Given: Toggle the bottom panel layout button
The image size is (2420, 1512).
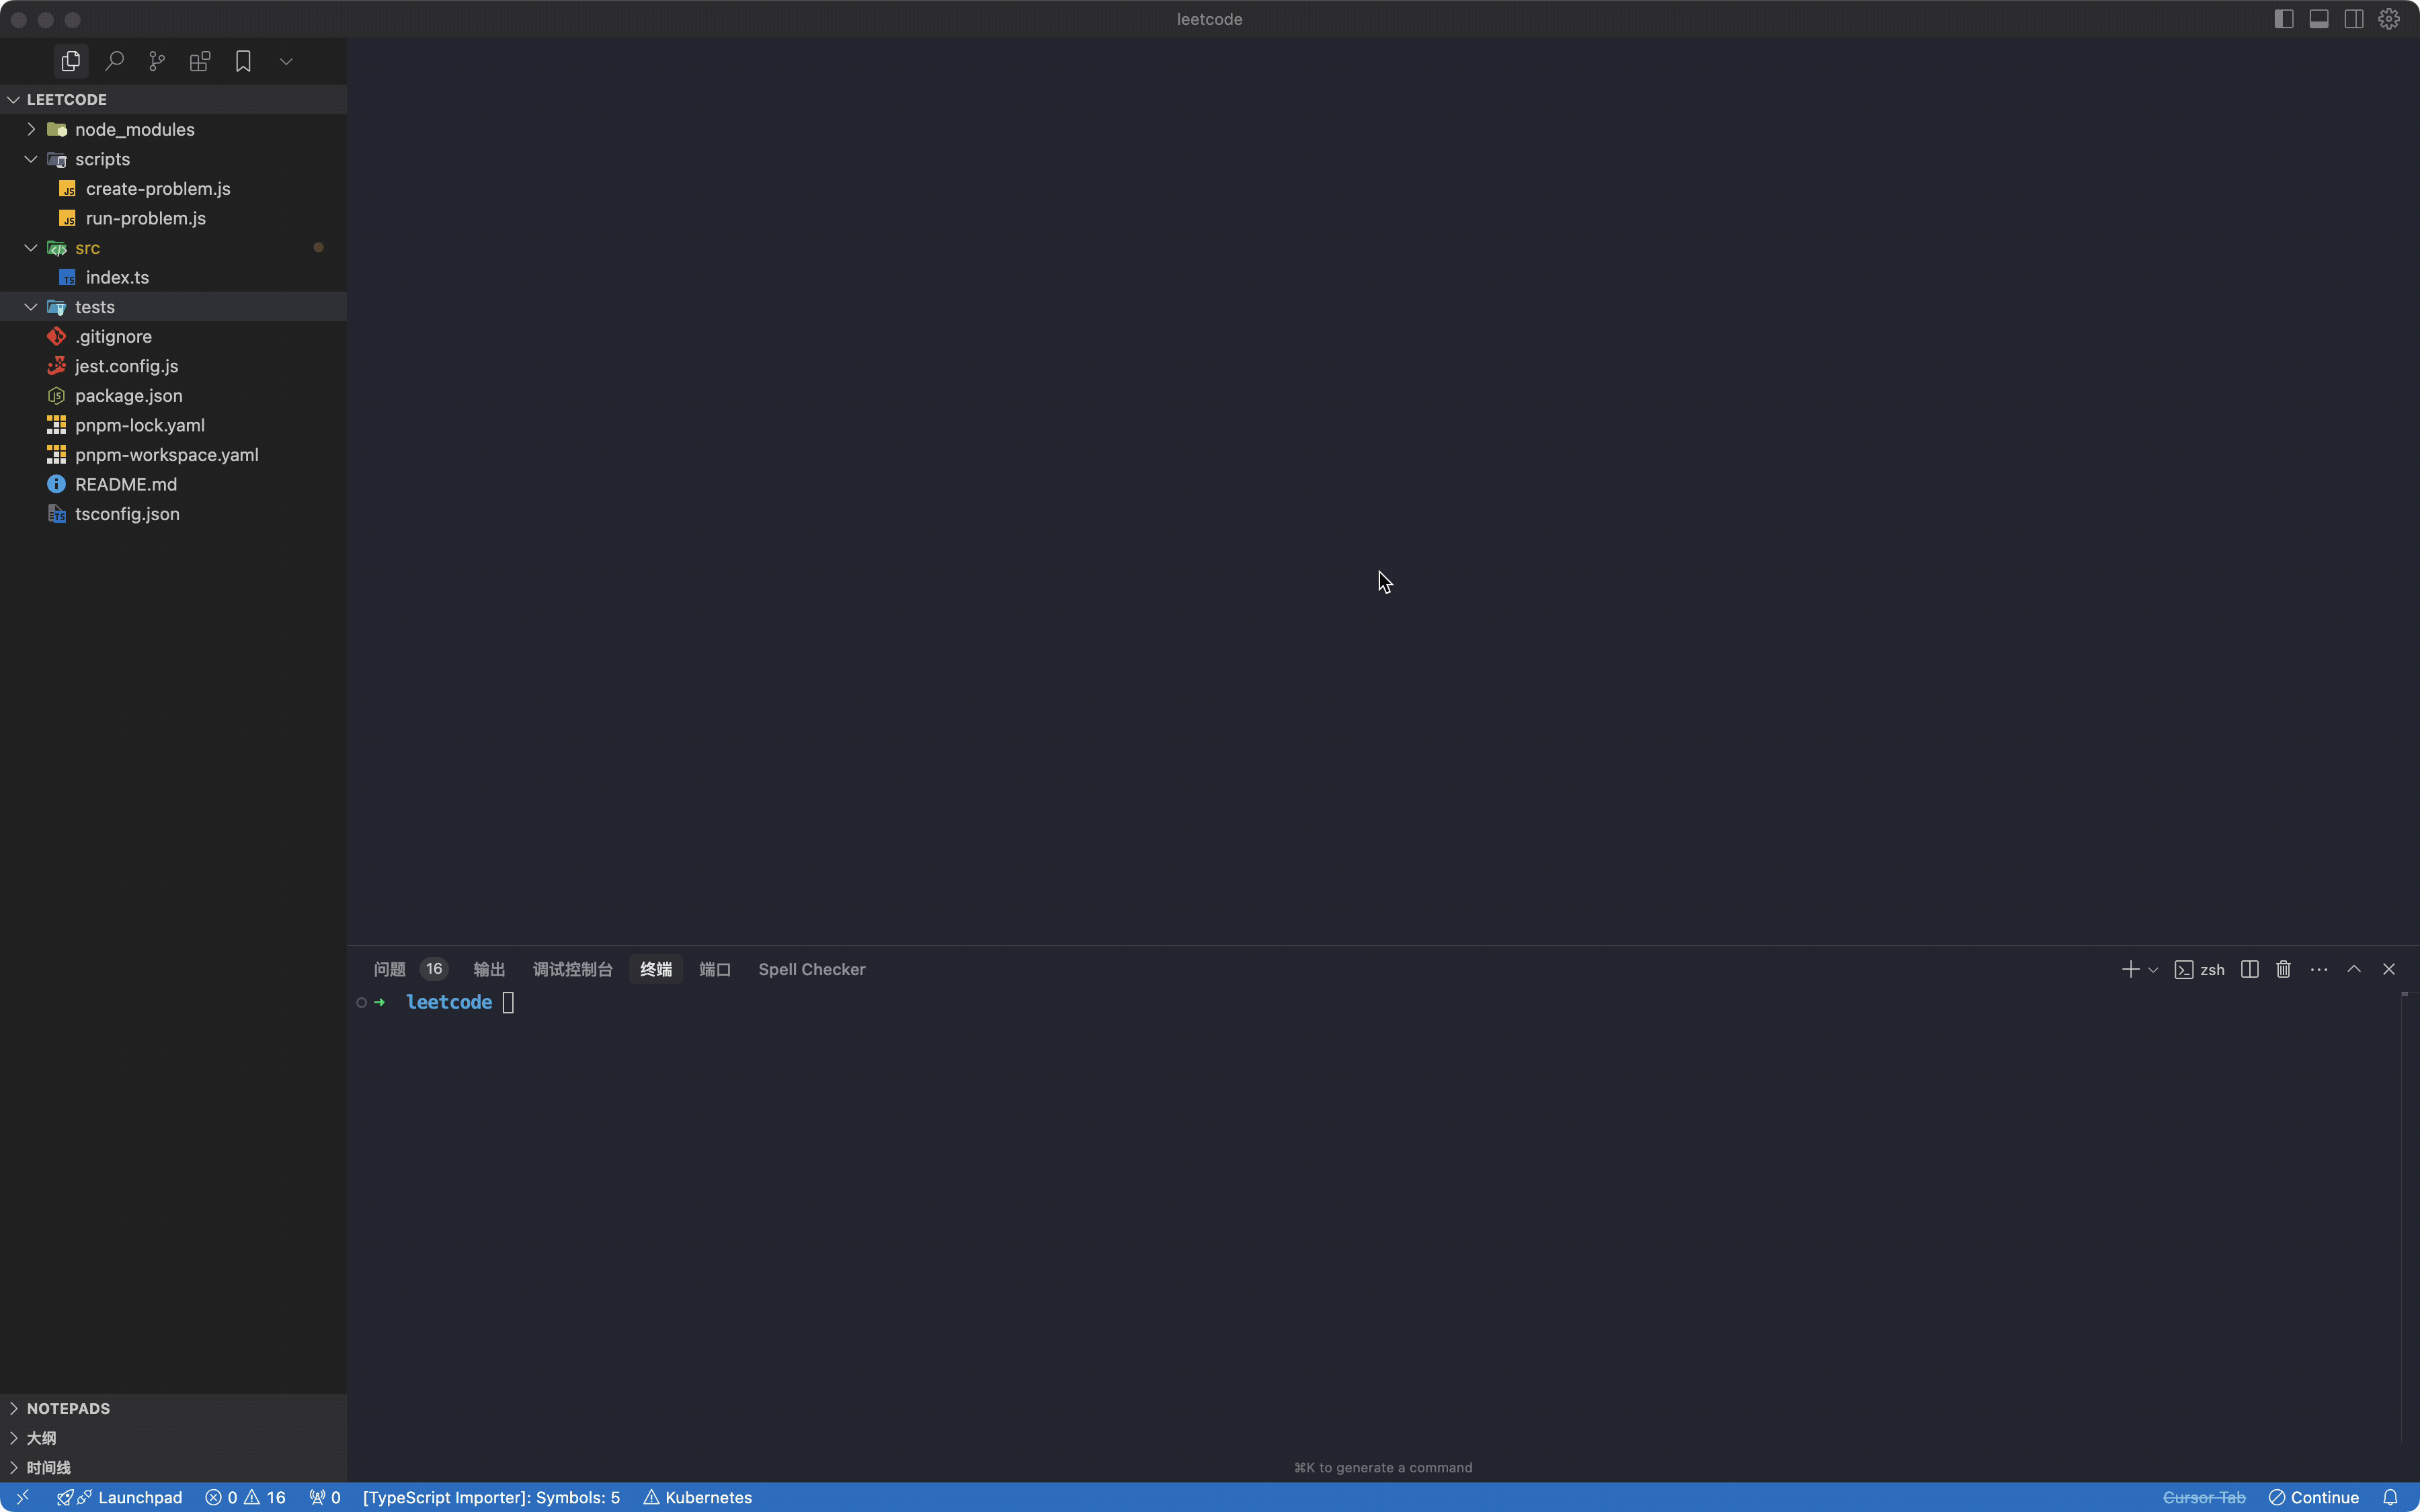Looking at the screenshot, I should tap(2319, 19).
